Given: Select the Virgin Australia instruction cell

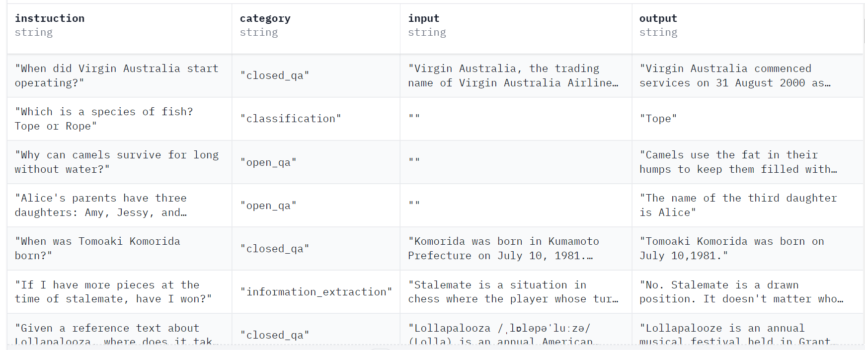Looking at the screenshot, I should coord(119,75).
